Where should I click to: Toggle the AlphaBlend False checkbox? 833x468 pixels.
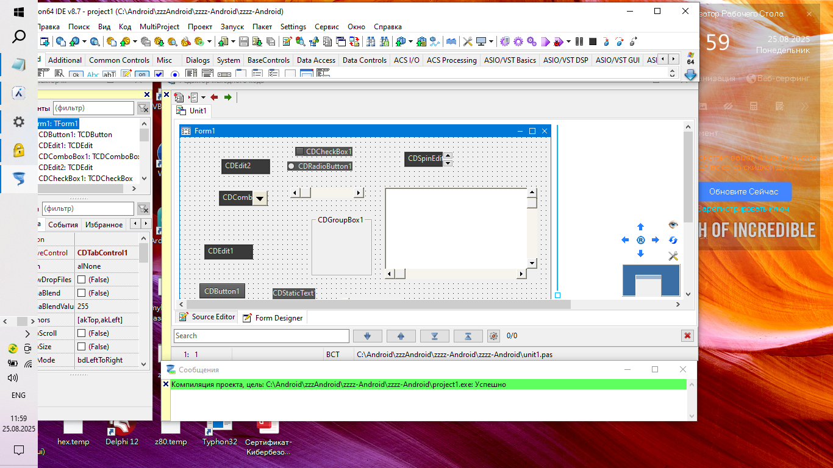81,293
